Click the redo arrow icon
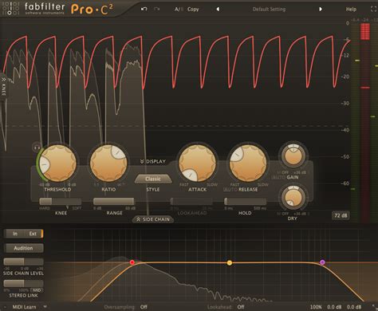 pos(157,9)
